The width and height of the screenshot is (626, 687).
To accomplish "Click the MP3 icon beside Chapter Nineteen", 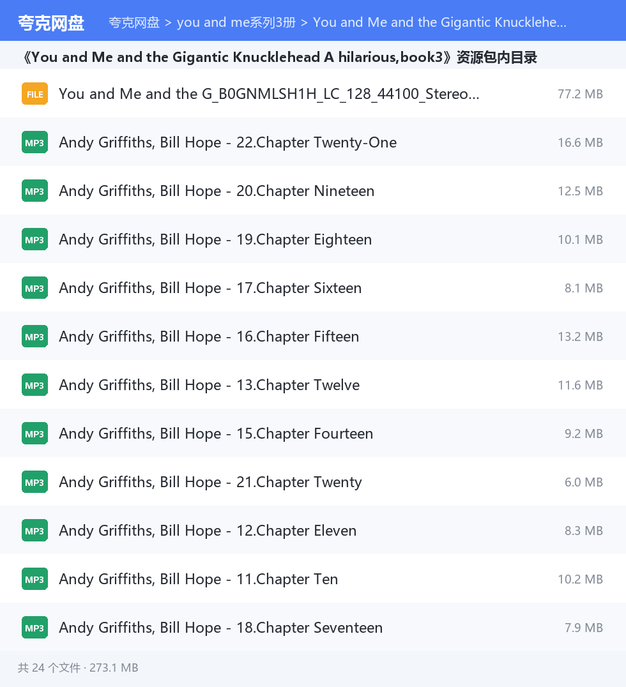I will (34, 191).
